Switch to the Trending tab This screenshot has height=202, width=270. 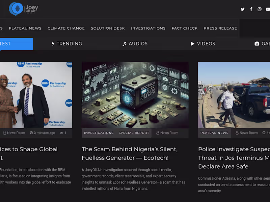[67, 44]
